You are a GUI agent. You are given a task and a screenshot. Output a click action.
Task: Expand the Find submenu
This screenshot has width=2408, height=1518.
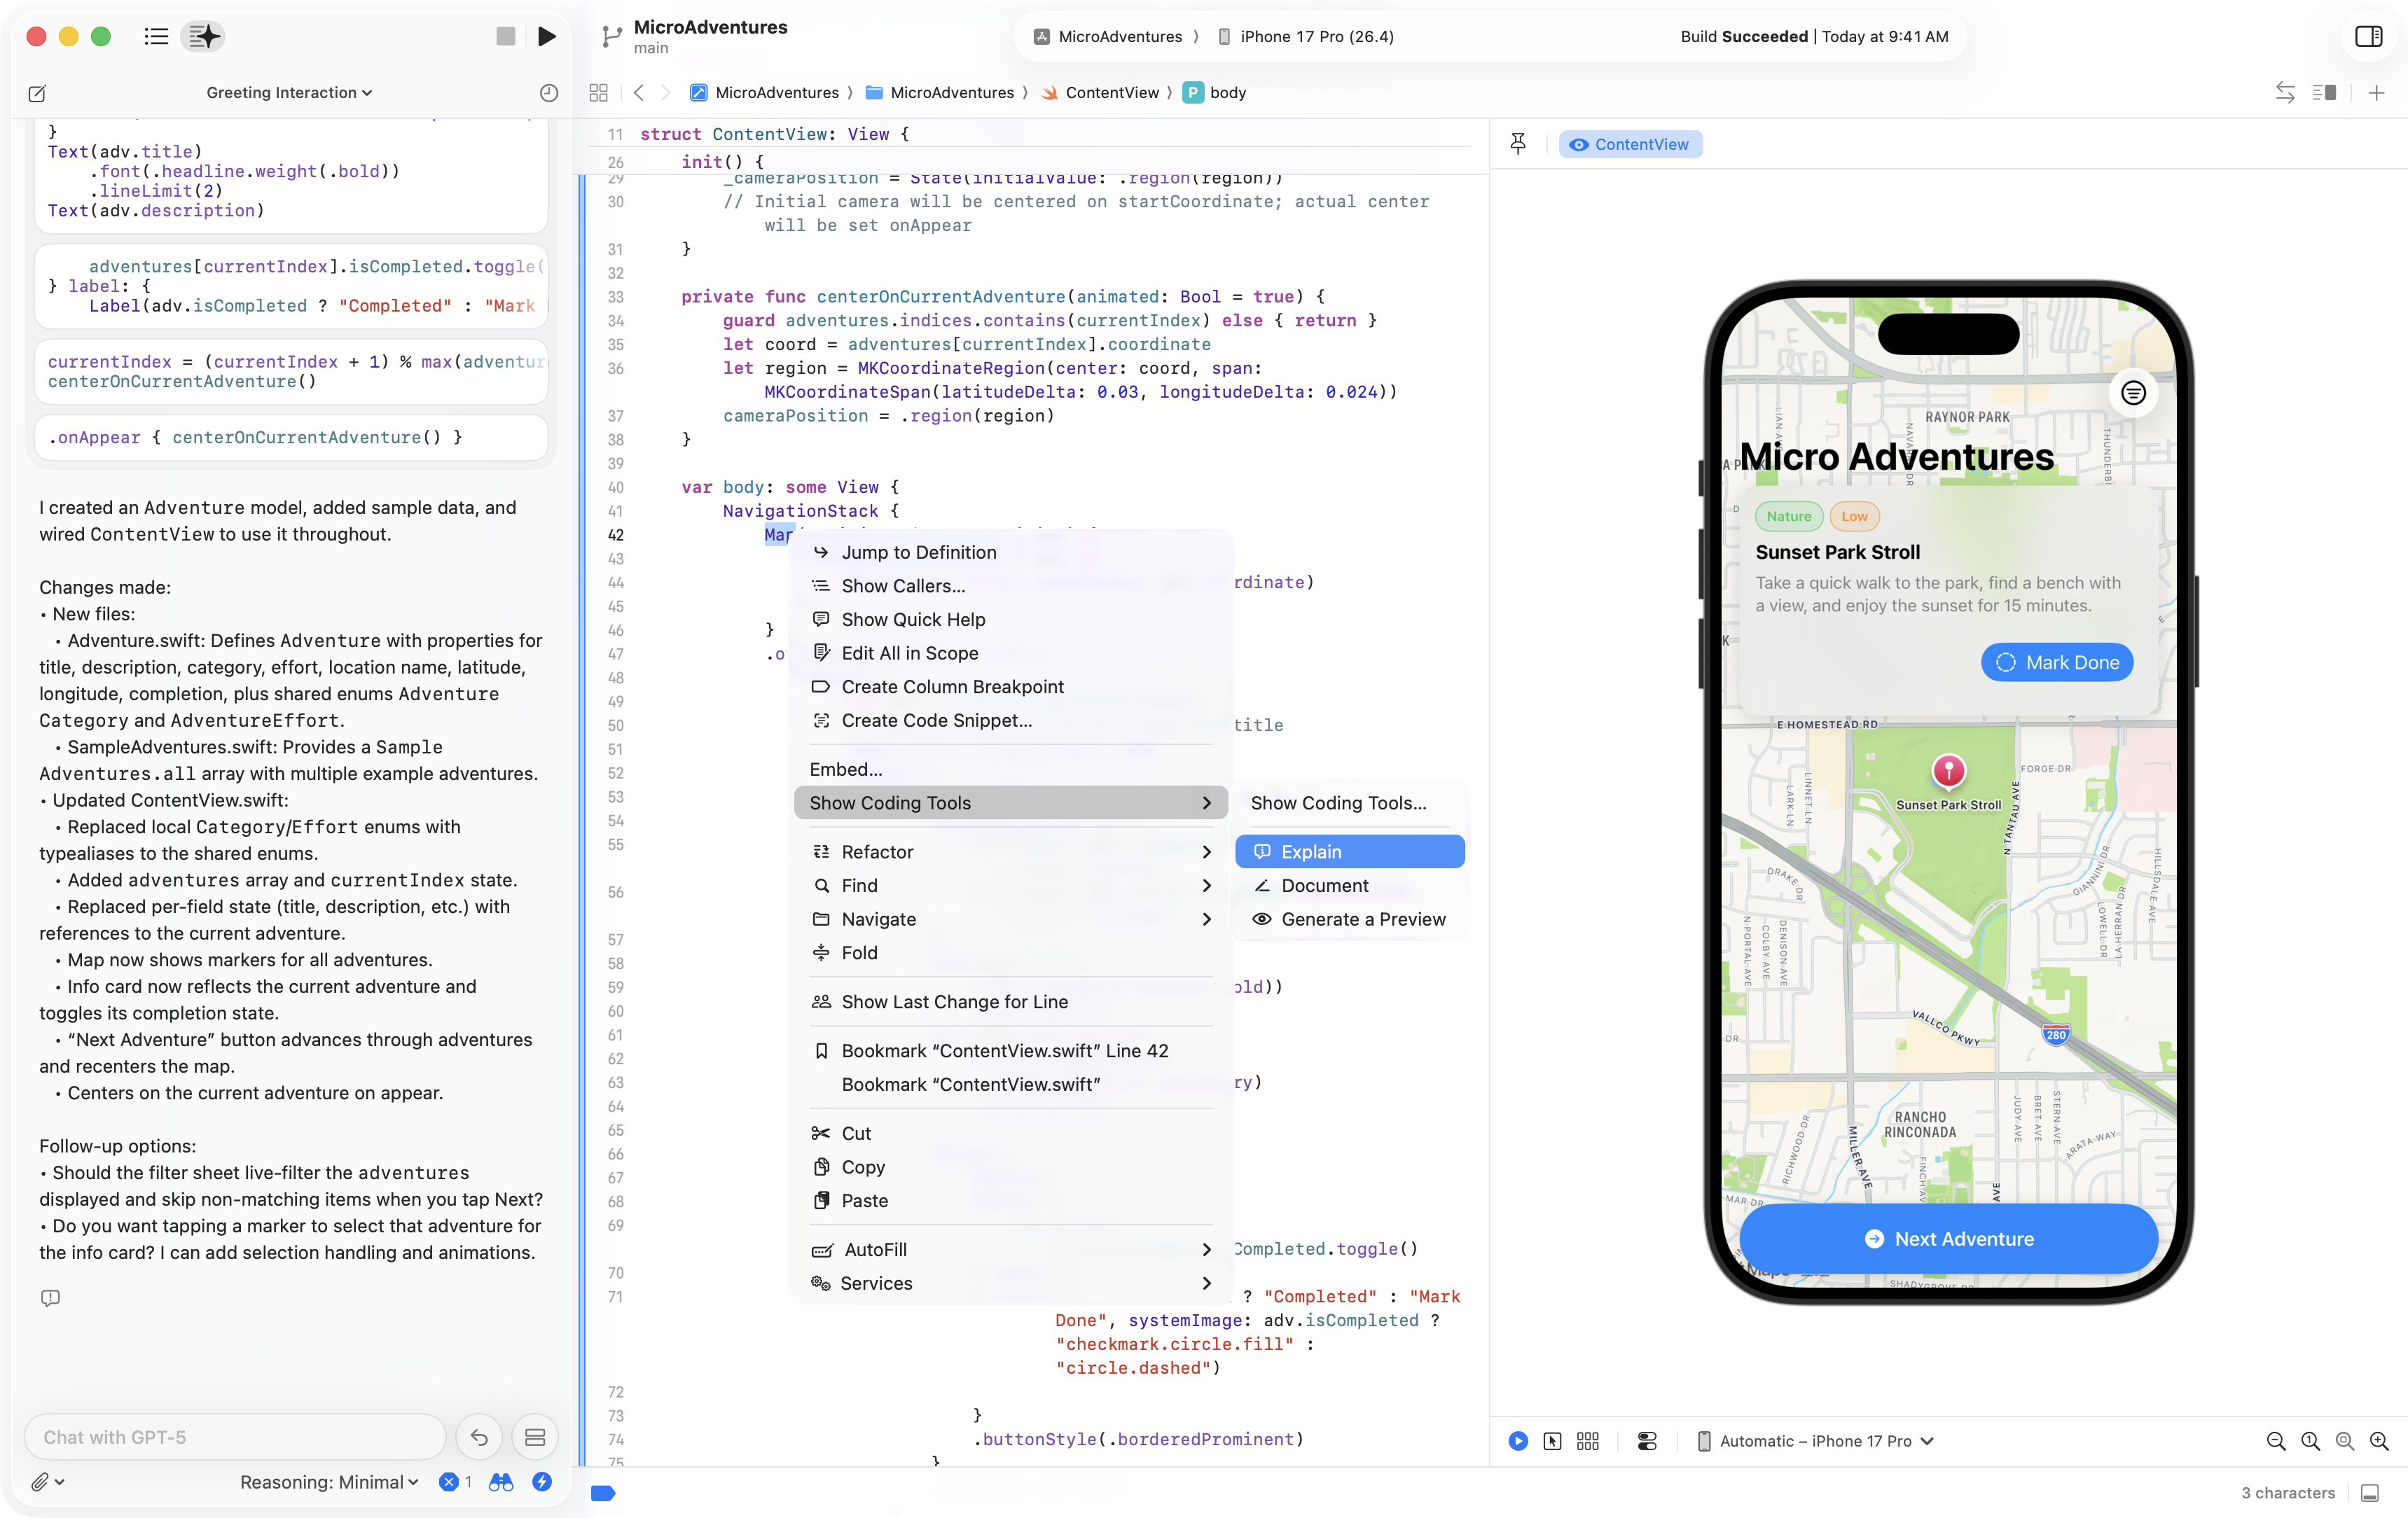coord(1010,885)
